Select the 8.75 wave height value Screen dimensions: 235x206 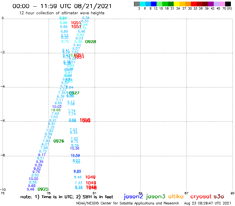[x=75, y=141]
